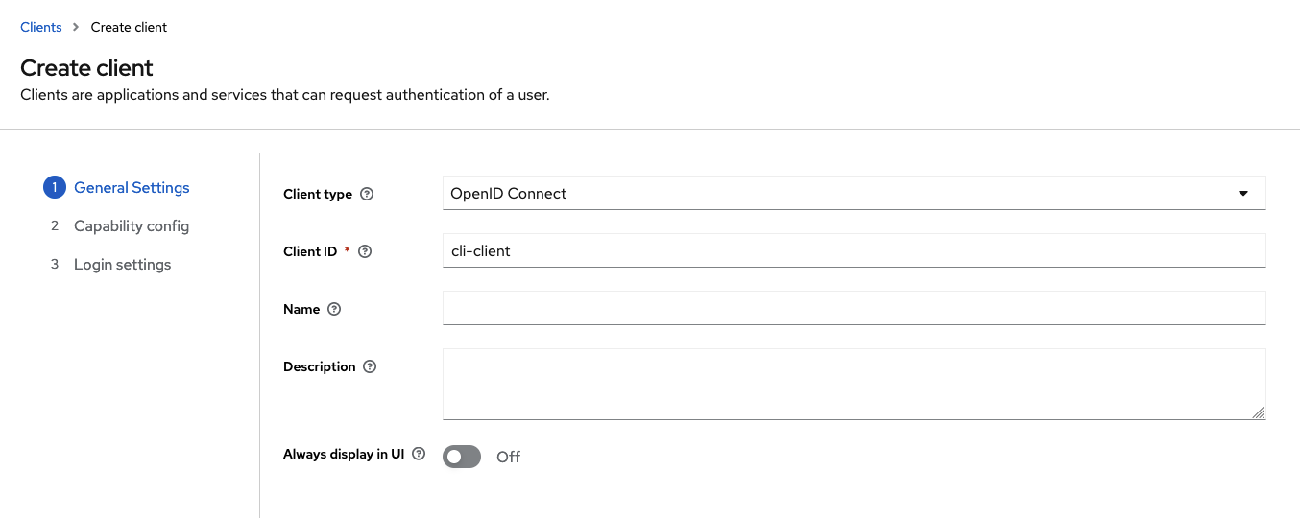1300x518 pixels.
Task: Go to the Capability config wizard step
Action: tap(132, 225)
